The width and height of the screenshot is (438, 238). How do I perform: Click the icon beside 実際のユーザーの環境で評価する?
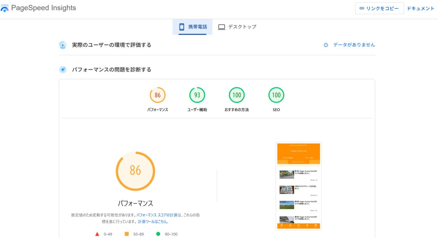tap(63, 45)
